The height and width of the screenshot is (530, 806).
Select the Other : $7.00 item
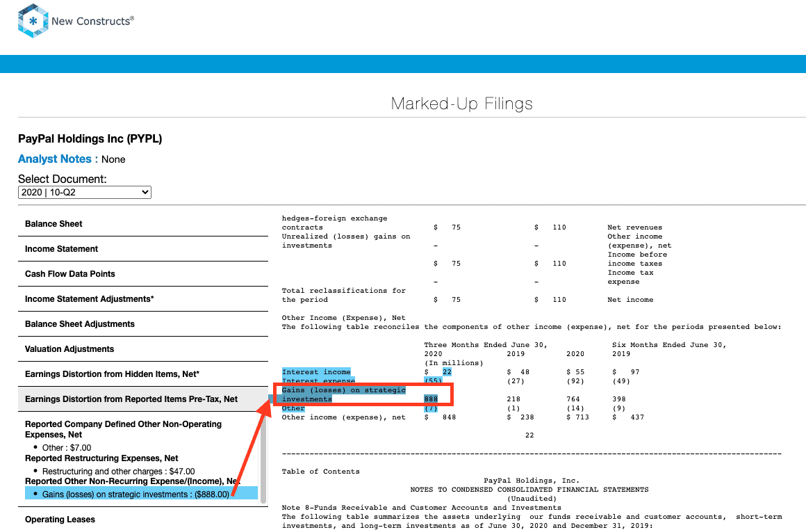pos(66,448)
